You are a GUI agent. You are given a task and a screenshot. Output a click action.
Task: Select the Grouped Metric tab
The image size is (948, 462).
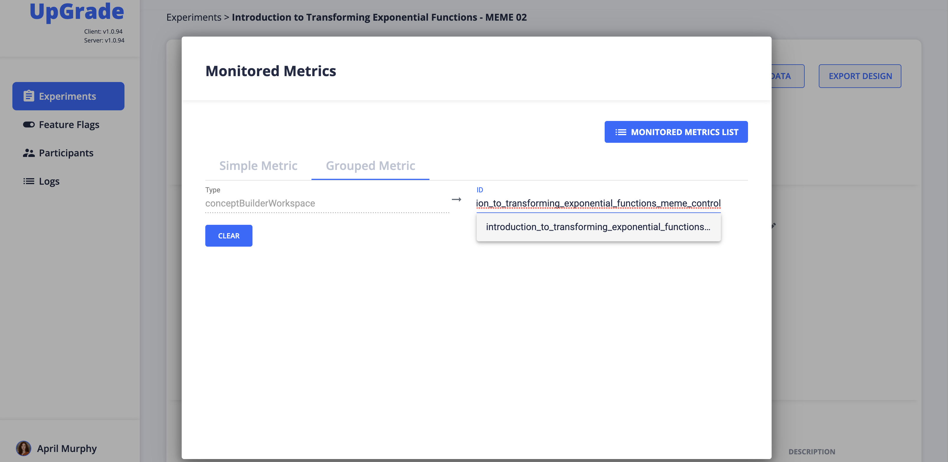click(370, 166)
